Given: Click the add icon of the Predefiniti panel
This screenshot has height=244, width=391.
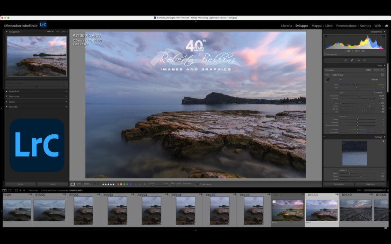Looking at the screenshot, I should tap(66, 92).
